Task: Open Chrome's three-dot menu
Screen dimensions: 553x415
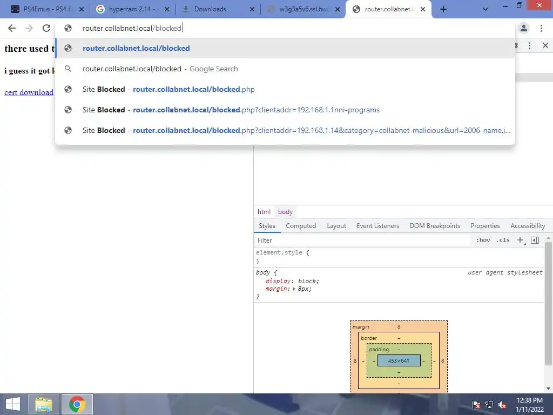Action: click(541, 28)
